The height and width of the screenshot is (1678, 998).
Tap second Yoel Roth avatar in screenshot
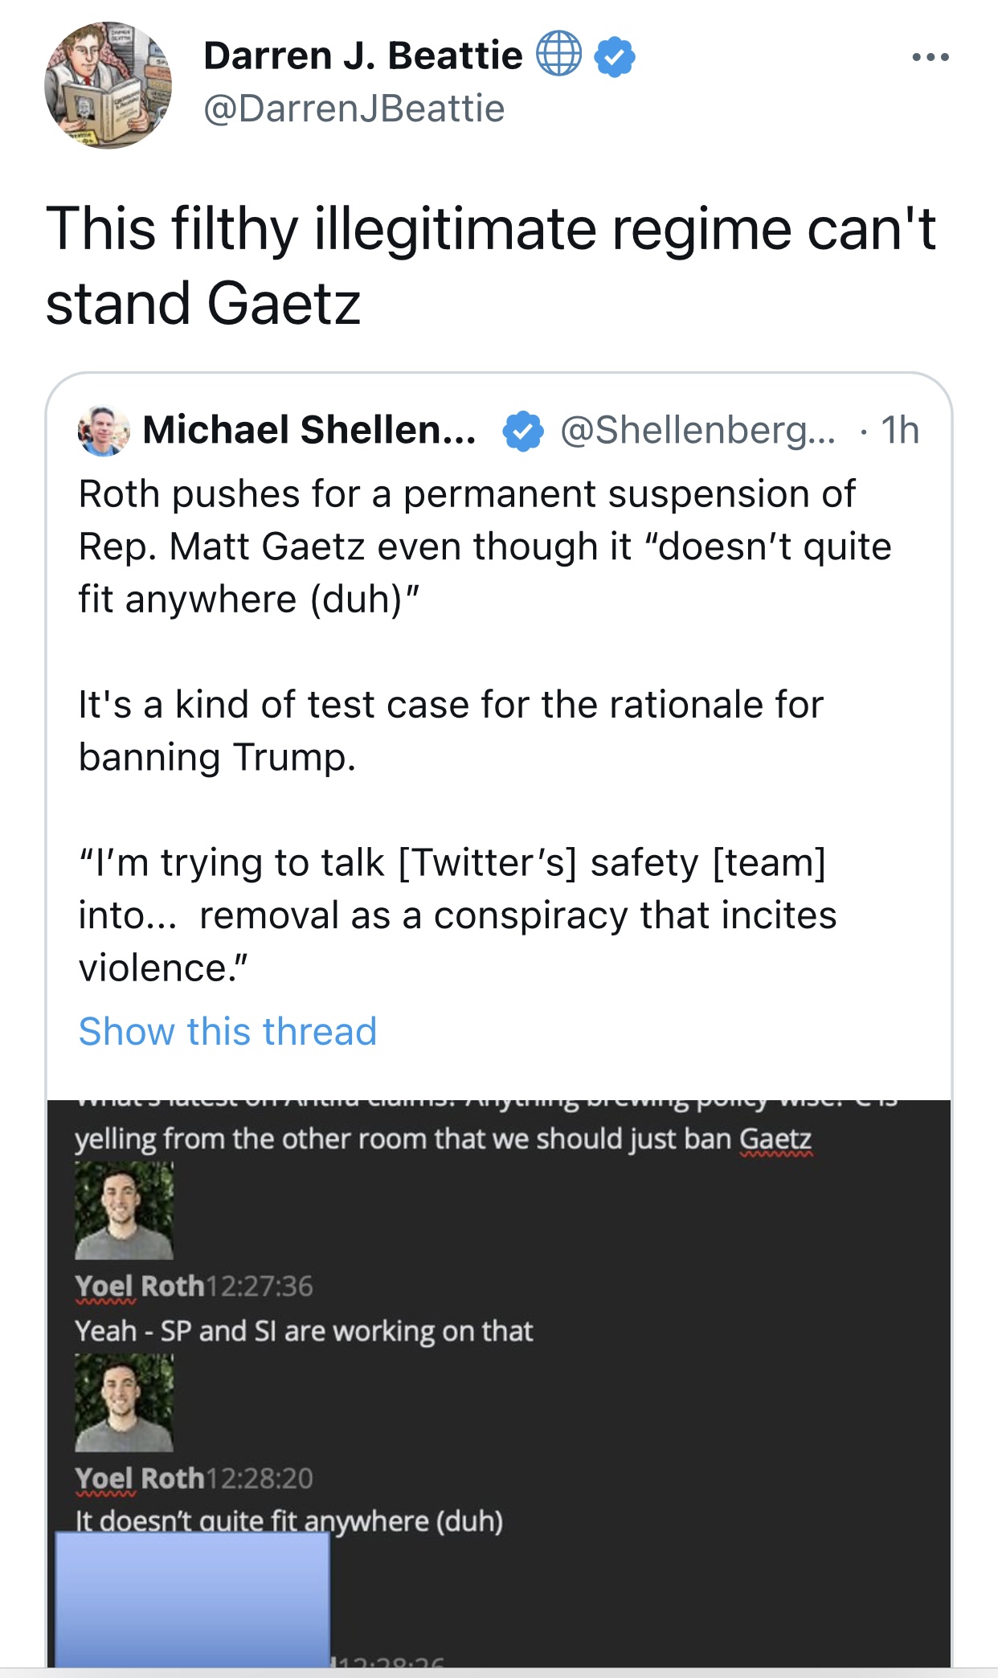pyautogui.click(x=124, y=1402)
